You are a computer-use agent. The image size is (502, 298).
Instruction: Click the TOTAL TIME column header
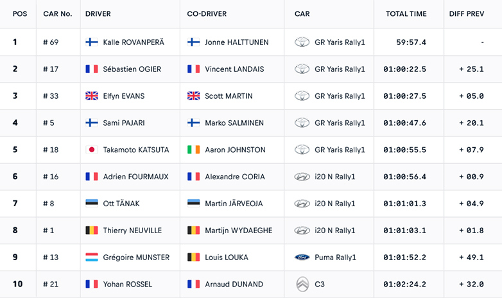[406, 13]
